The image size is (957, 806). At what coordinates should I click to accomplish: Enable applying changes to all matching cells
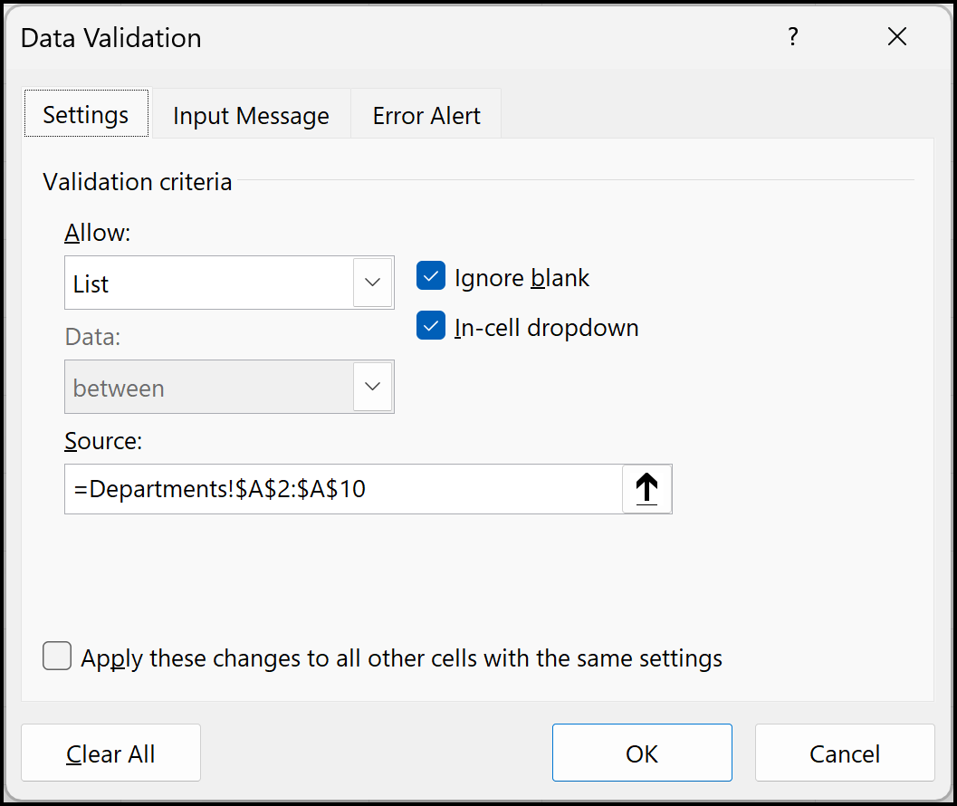tap(56, 656)
